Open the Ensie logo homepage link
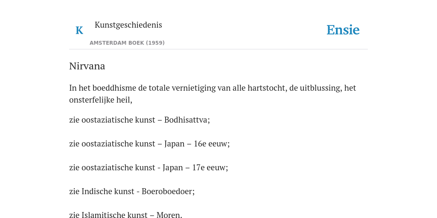Screen dimensions: 437x218 coord(343,30)
